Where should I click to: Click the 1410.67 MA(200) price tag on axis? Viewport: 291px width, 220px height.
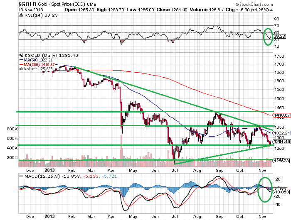click(x=282, y=115)
